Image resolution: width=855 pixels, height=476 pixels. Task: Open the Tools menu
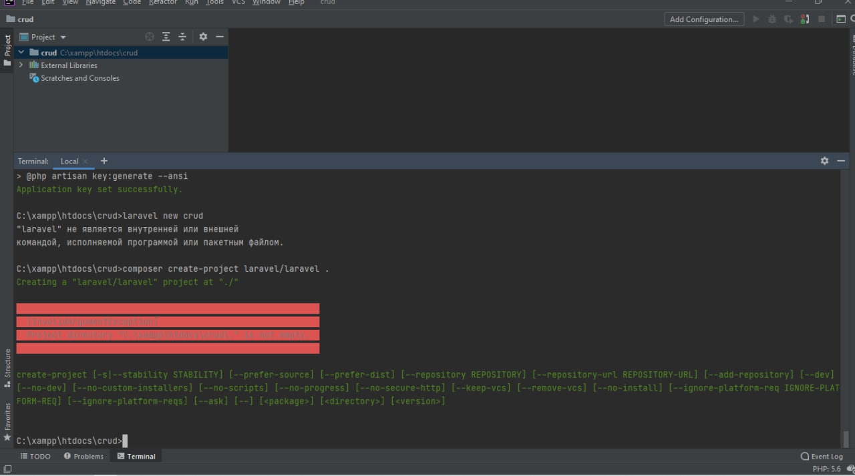(214, 3)
